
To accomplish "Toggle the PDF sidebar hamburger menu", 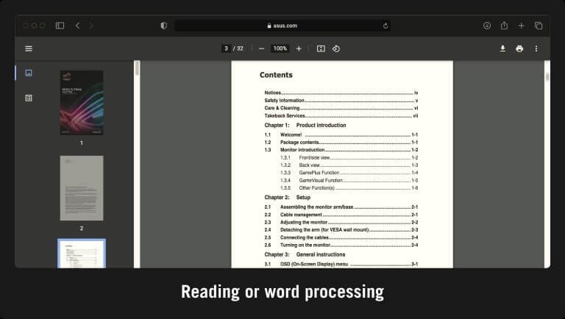I will point(29,49).
